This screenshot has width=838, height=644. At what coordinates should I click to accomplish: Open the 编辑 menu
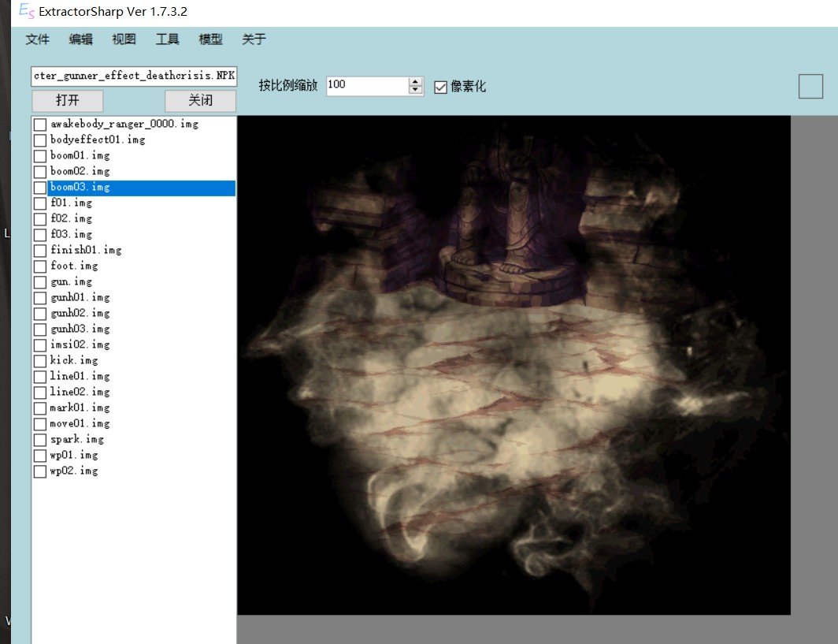coord(80,39)
